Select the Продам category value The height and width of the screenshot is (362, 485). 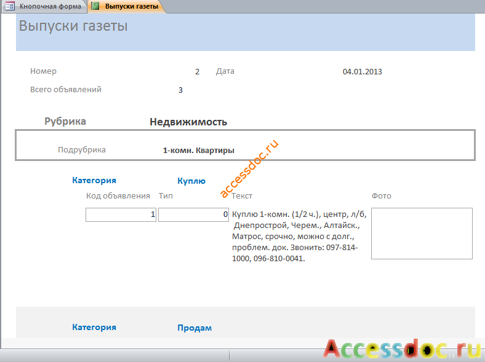pos(194,328)
